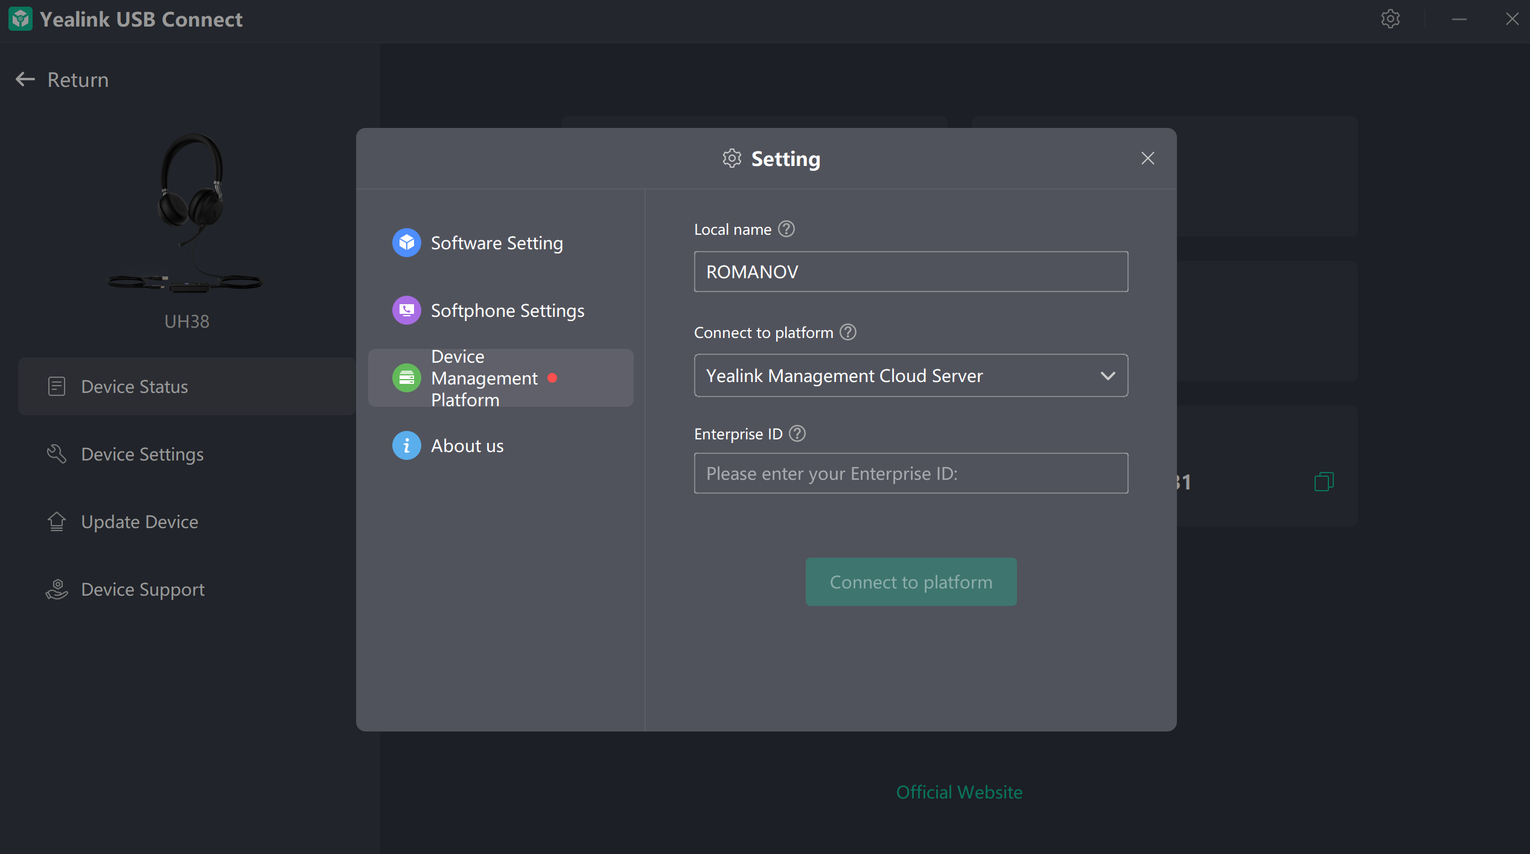Select Software Setting in the dialog menu

point(496,243)
